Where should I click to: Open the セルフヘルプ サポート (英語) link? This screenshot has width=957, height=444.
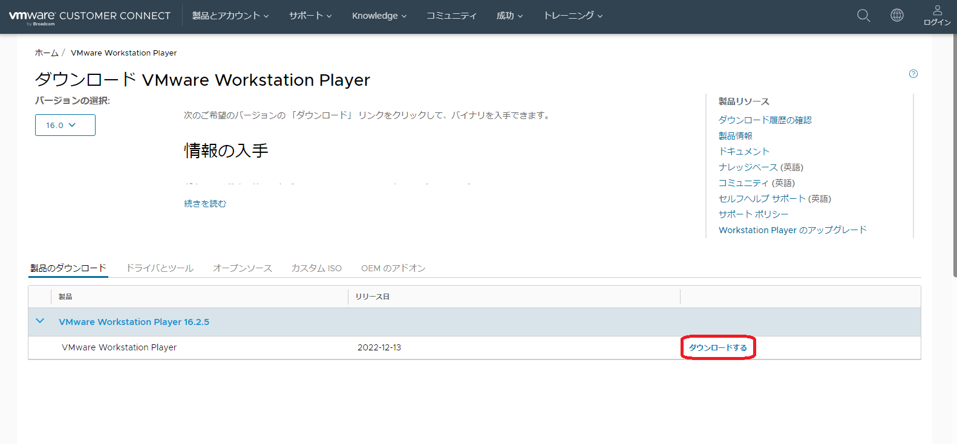pyautogui.click(x=775, y=199)
